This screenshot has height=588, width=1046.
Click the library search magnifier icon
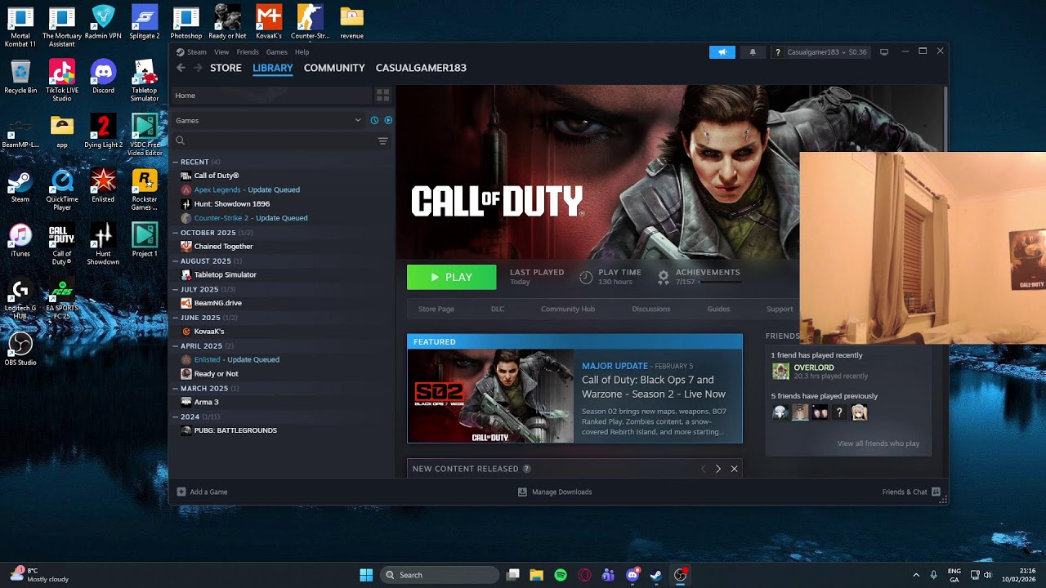181,140
